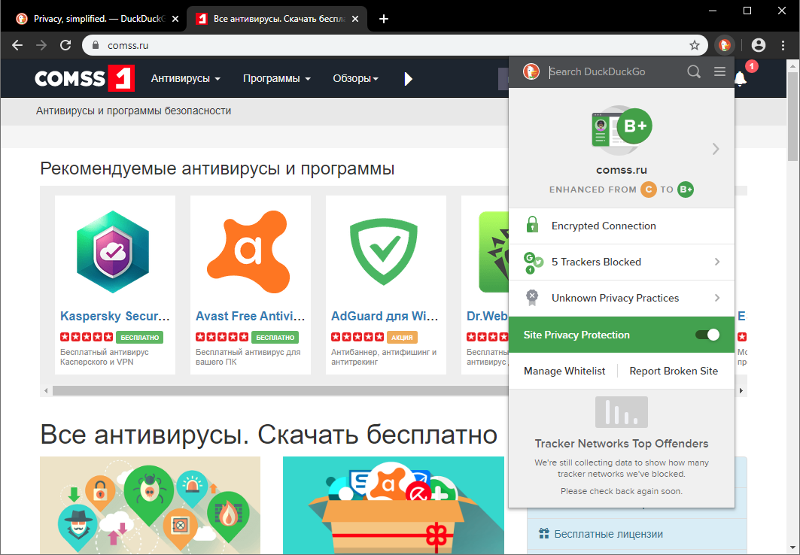Open the DuckDuckGo popup hamburger menu
The height and width of the screenshot is (555, 800).
coord(720,71)
